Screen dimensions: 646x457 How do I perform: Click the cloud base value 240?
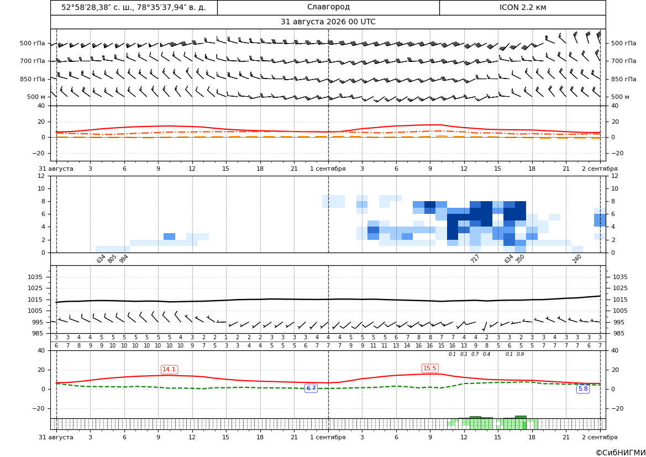[576, 259]
